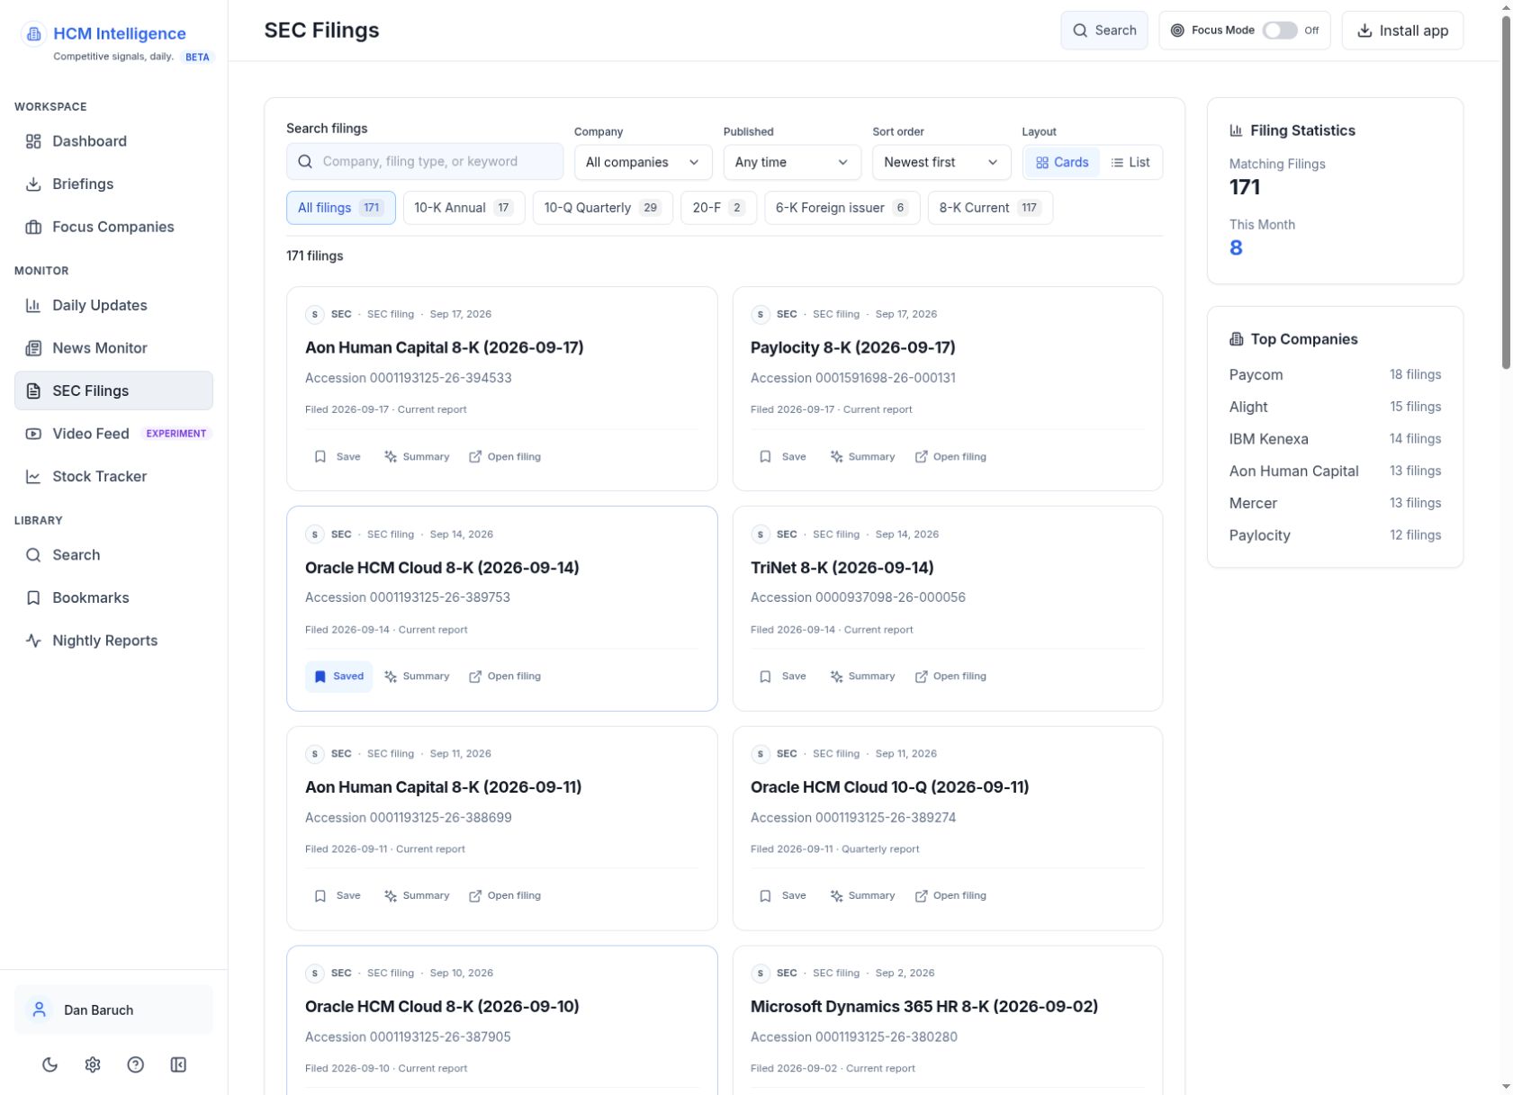Open Library Search in sidebar

tap(113, 555)
